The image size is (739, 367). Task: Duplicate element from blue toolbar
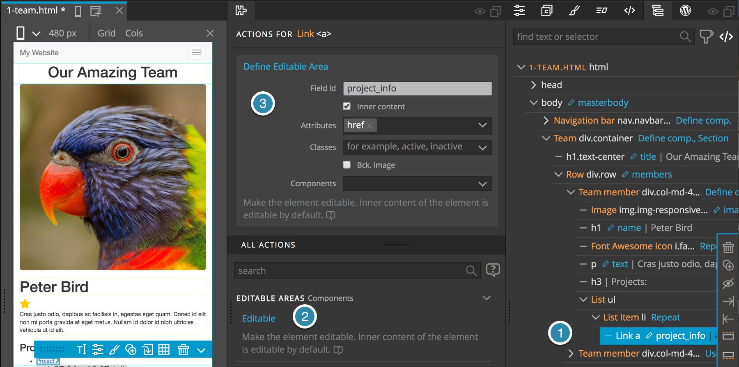click(x=131, y=349)
